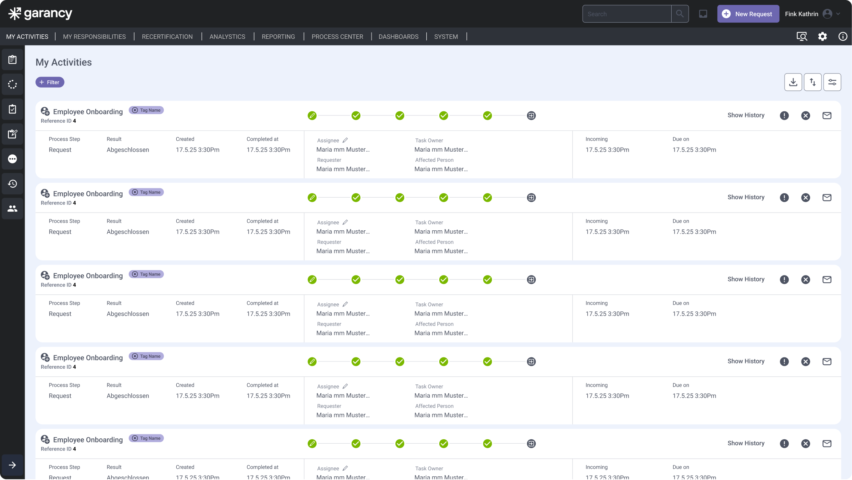Add a filter with Filter button
Image resolution: width=852 pixels, height=480 pixels.
[50, 82]
